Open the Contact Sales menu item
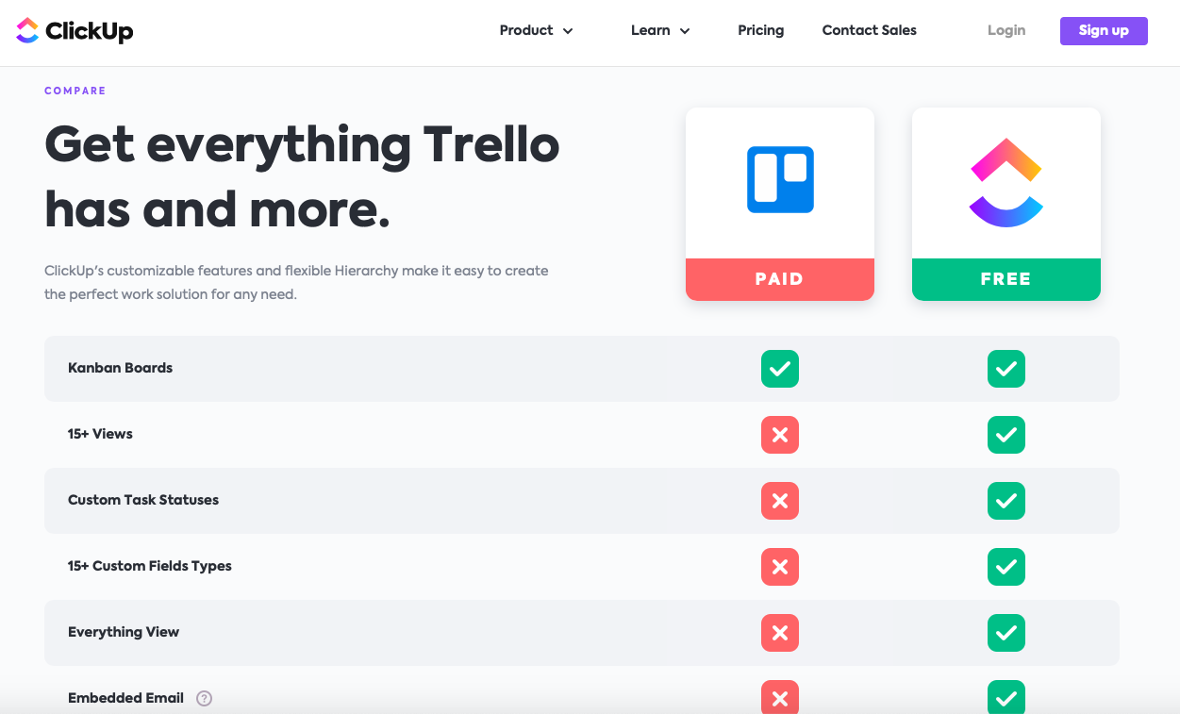1180x714 pixels. click(x=869, y=30)
